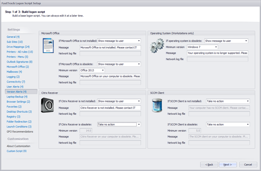The width and height of the screenshot is (261, 171).
Task: Click Citrix not installed network log field
Action: [110, 114]
